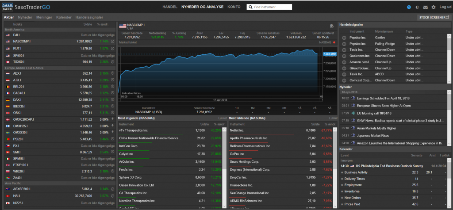
Task: Click the clock icon on the DAX.I row
Action: coord(112,99)
